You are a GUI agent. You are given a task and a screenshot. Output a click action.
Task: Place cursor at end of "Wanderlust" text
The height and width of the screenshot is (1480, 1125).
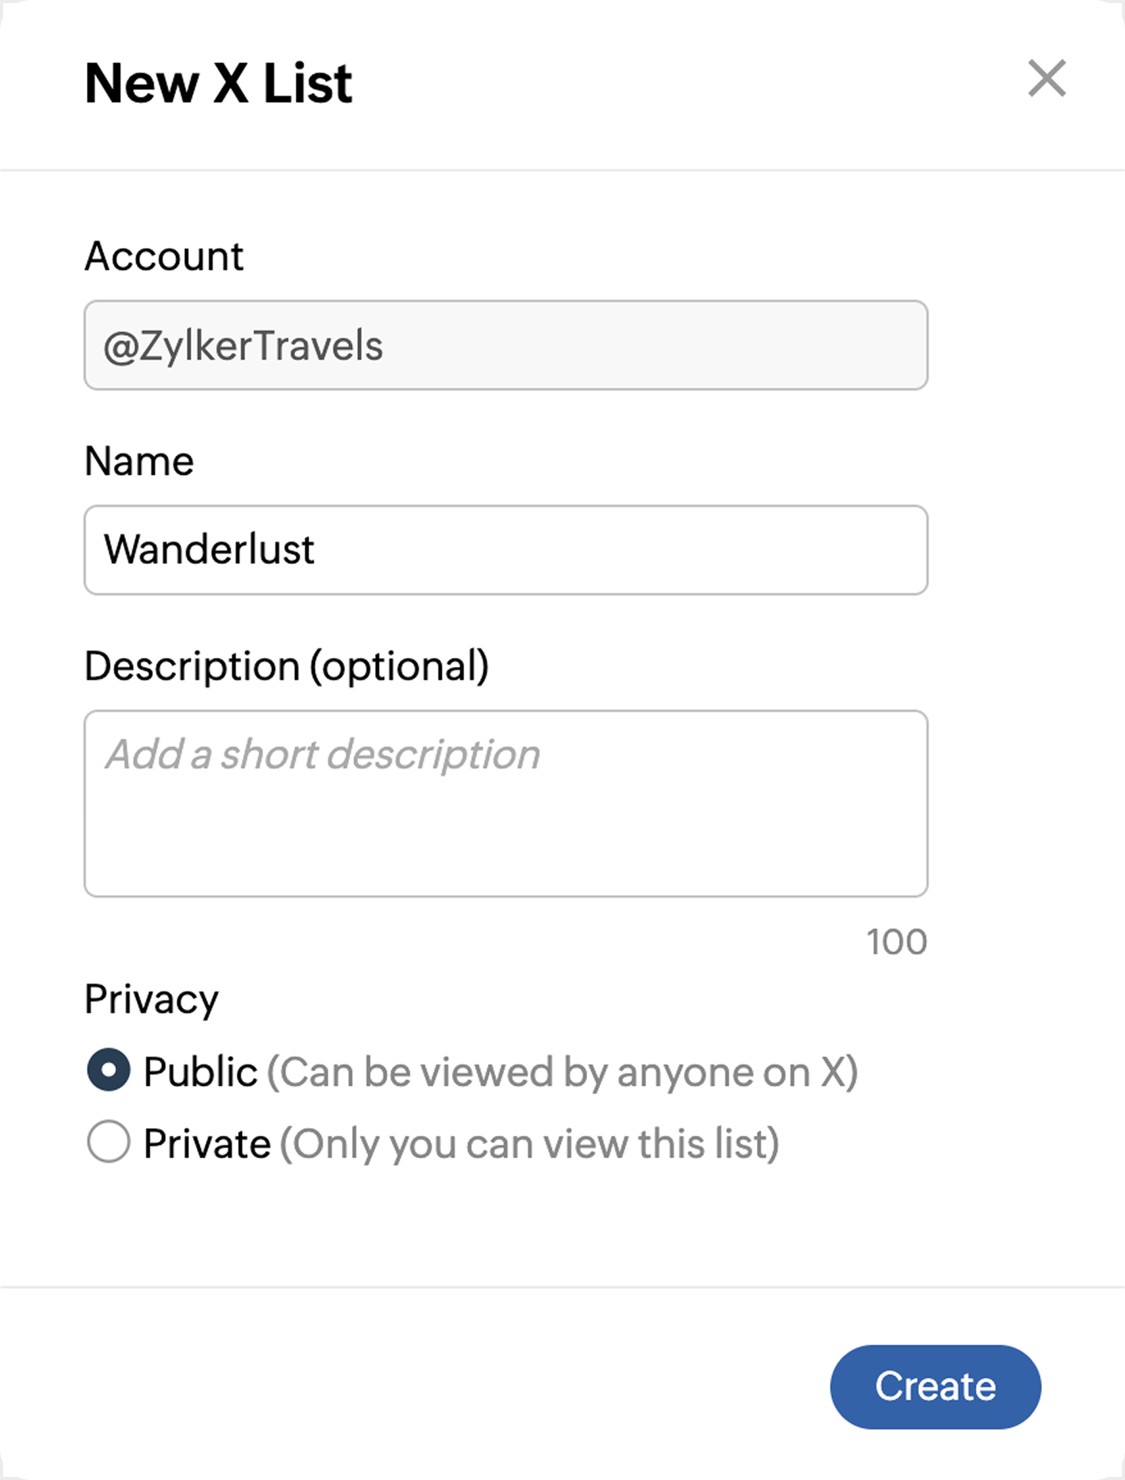tap(316, 550)
